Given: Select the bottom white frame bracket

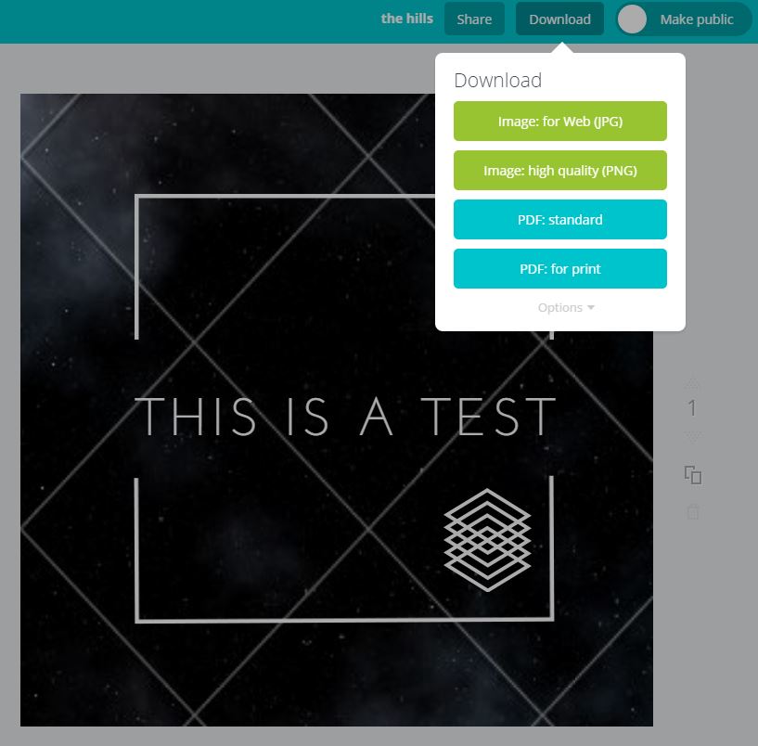Looking at the screenshot, I should (x=343, y=619).
